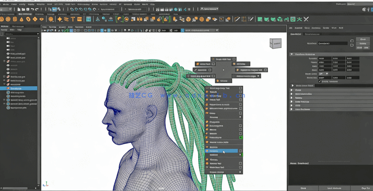Click the Outliner search field
The width and height of the screenshot is (373, 191).
pos(20,34)
